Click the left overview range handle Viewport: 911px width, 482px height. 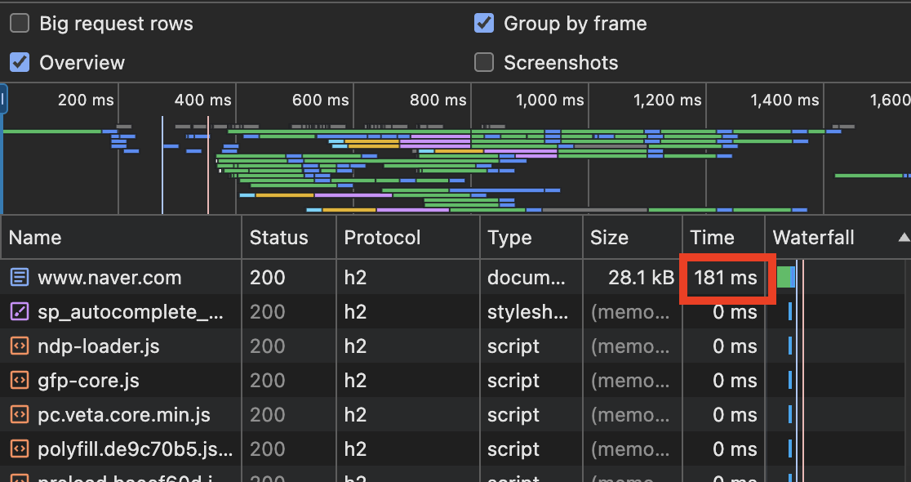[3, 99]
